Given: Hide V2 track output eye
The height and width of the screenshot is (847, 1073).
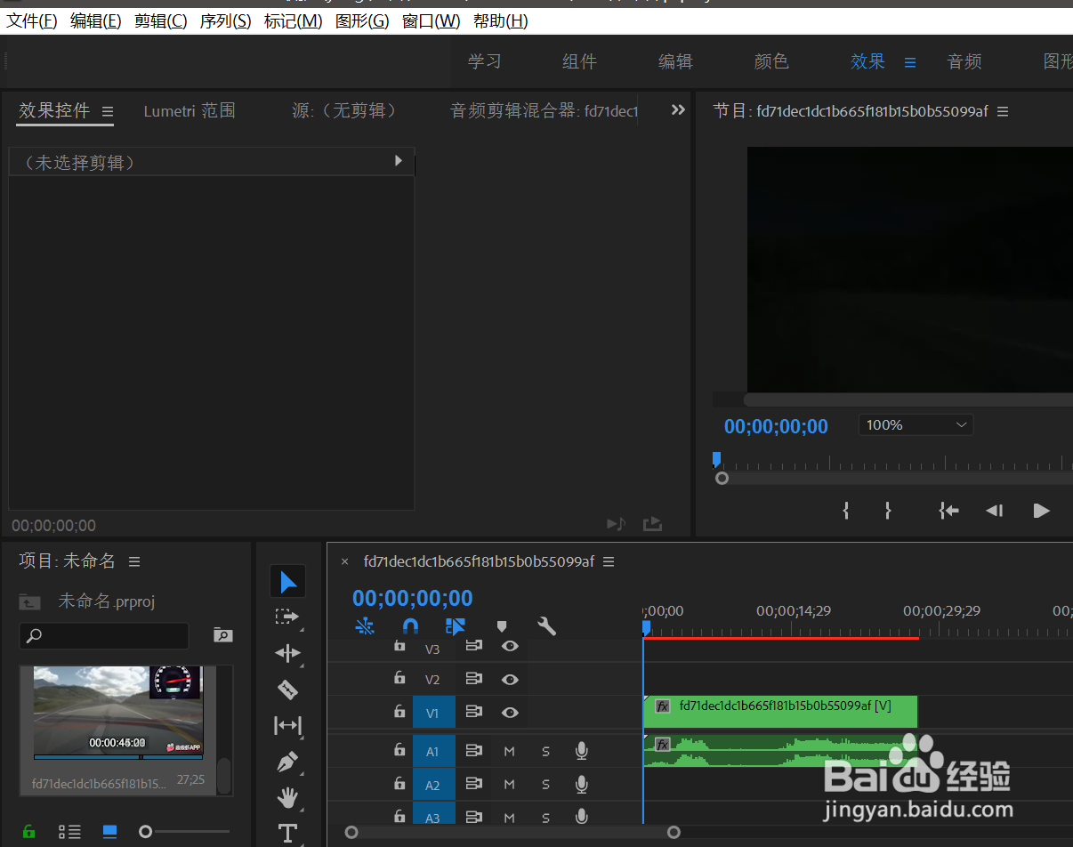Looking at the screenshot, I should (510, 679).
